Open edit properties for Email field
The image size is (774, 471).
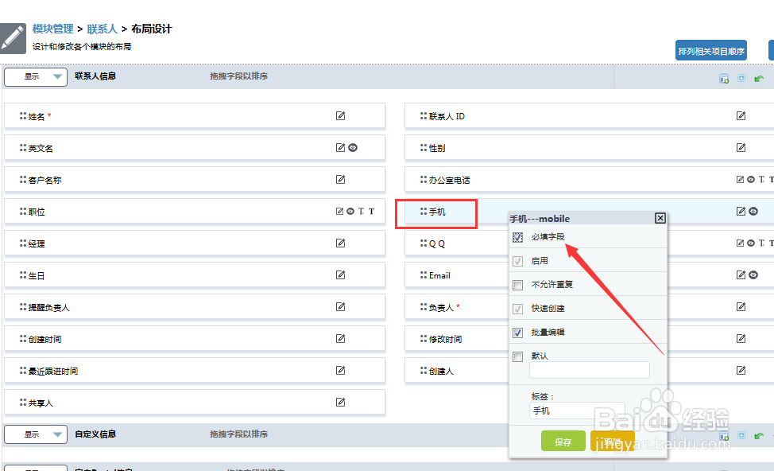(x=741, y=274)
